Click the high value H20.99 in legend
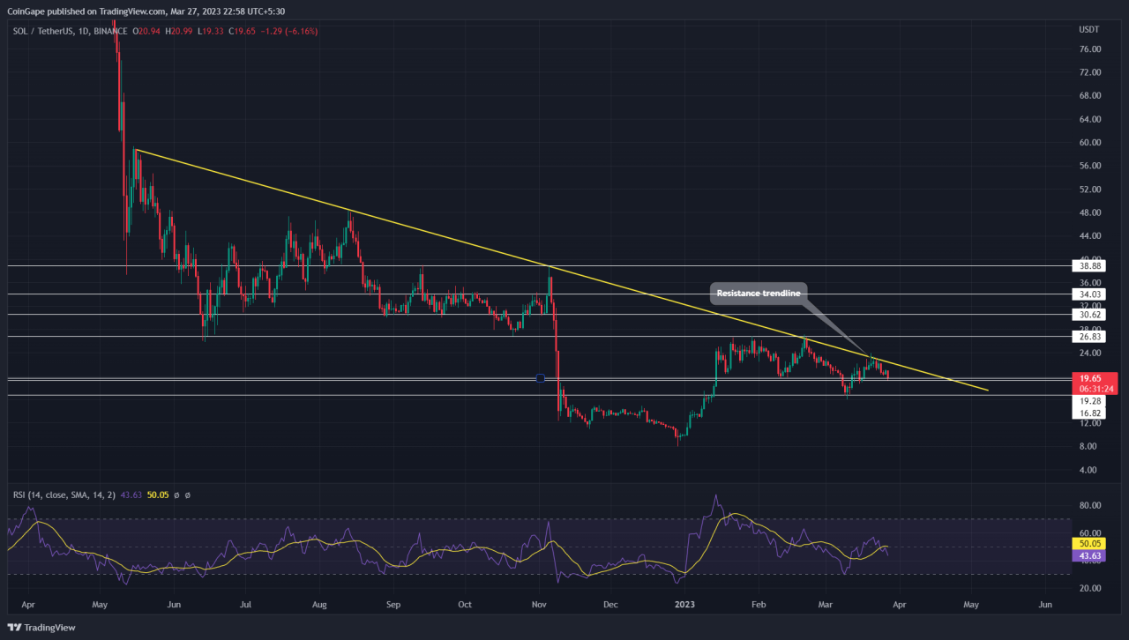Image resolution: width=1129 pixels, height=640 pixels. (x=181, y=31)
